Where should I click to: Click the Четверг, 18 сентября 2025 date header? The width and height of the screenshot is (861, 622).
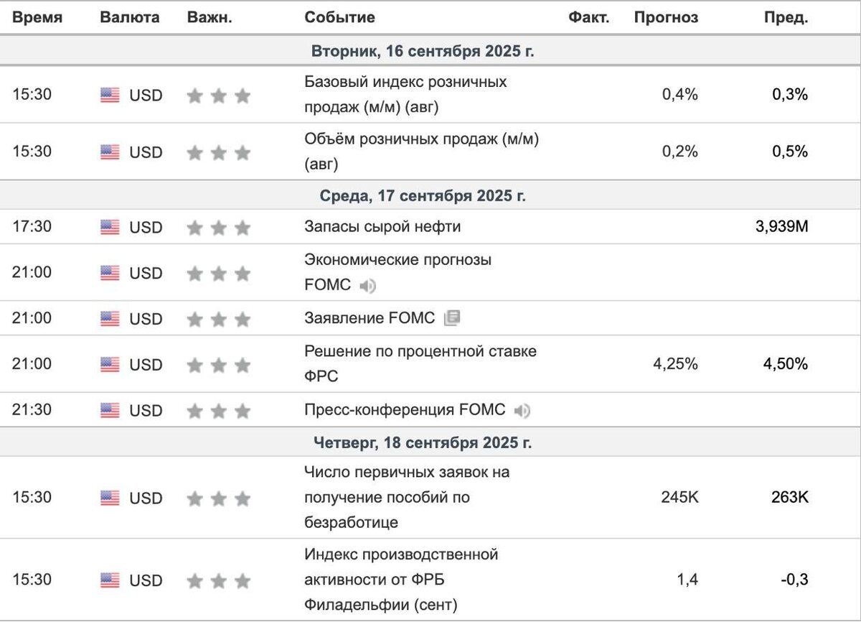pyautogui.click(x=423, y=442)
